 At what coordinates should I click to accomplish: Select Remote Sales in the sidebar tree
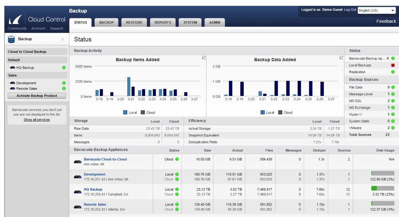(26, 88)
